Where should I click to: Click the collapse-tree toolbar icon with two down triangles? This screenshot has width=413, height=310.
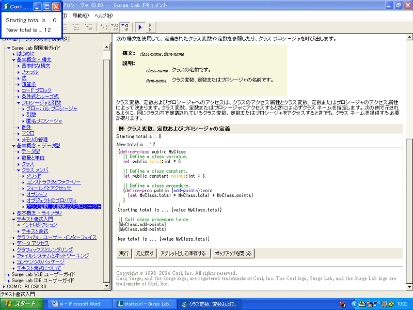88,27
